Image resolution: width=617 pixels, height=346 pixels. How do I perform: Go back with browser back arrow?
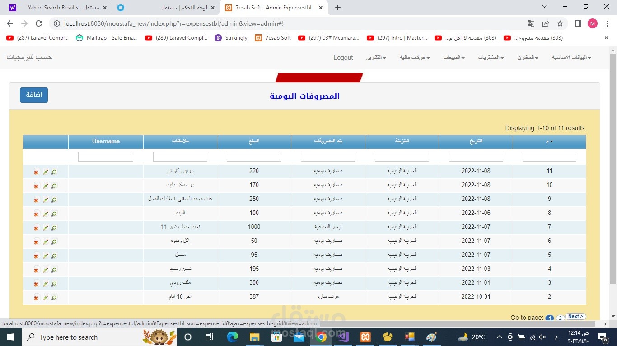10,23
